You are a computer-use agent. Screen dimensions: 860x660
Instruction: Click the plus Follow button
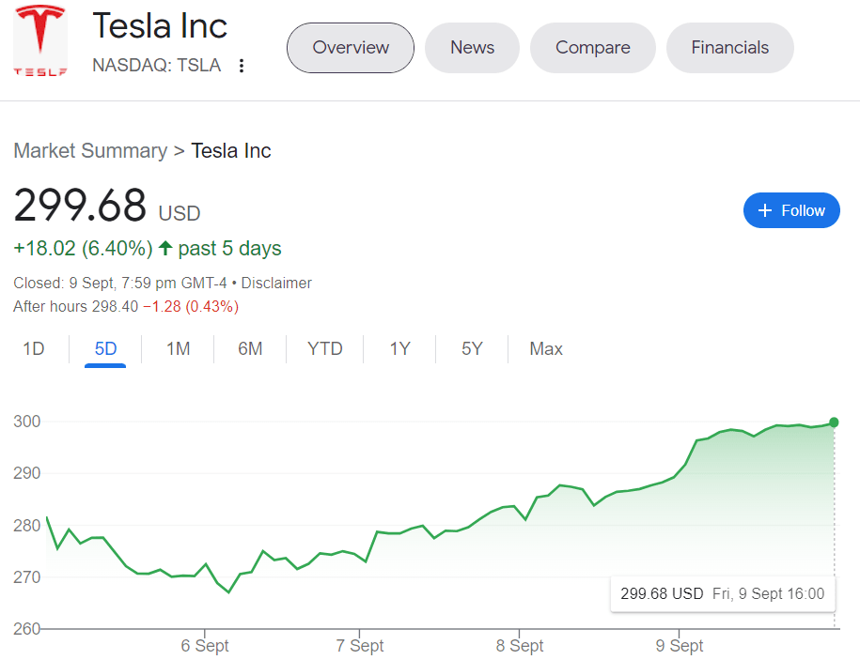[790, 210]
